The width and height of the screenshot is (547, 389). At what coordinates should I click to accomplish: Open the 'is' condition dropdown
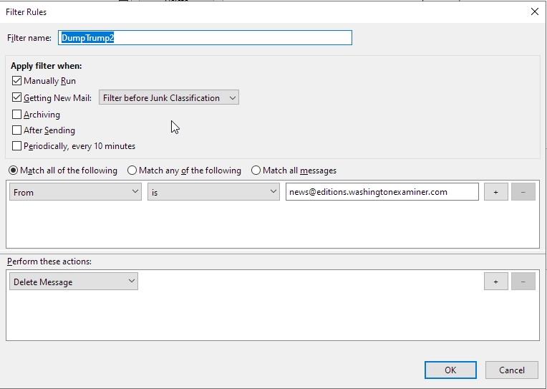click(213, 192)
